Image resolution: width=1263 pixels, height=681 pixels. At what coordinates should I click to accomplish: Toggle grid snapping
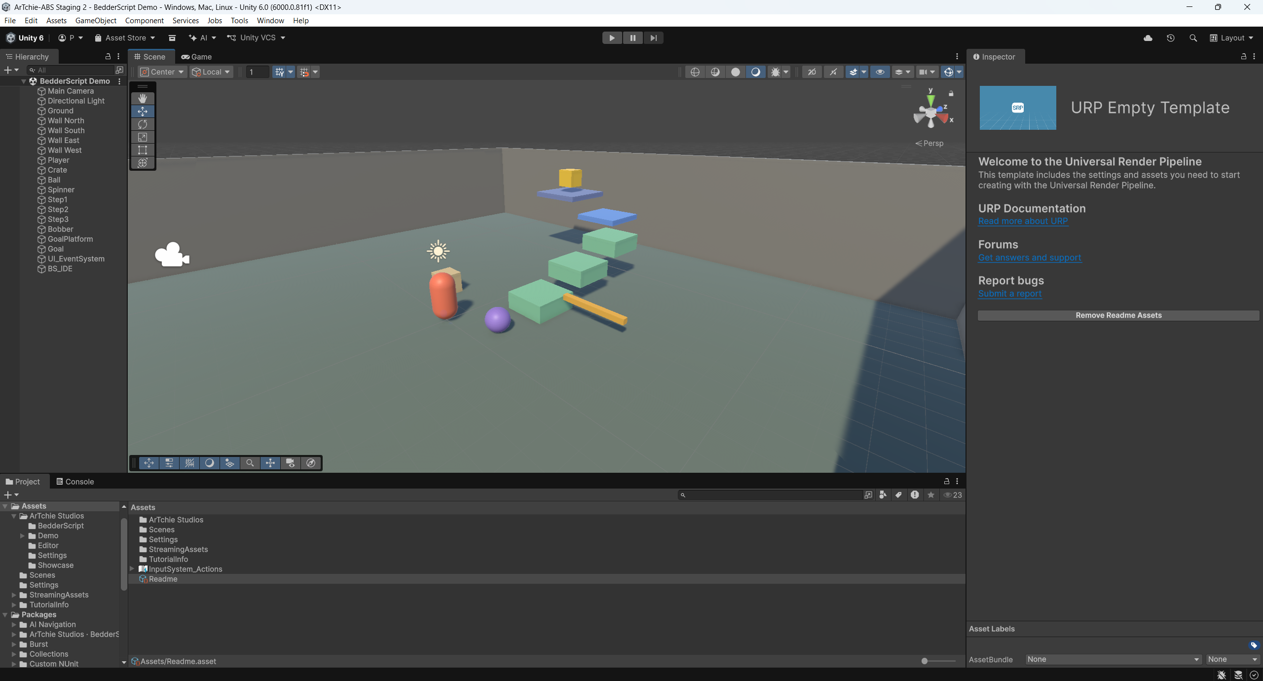[x=304, y=72]
